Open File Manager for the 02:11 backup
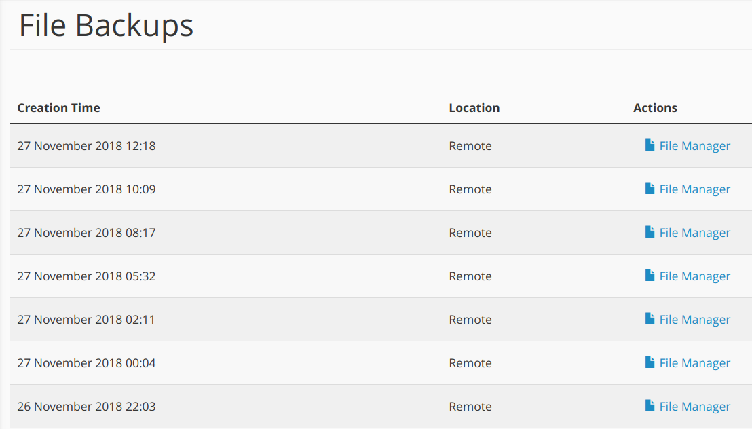This screenshot has height=429, width=752. click(x=694, y=320)
